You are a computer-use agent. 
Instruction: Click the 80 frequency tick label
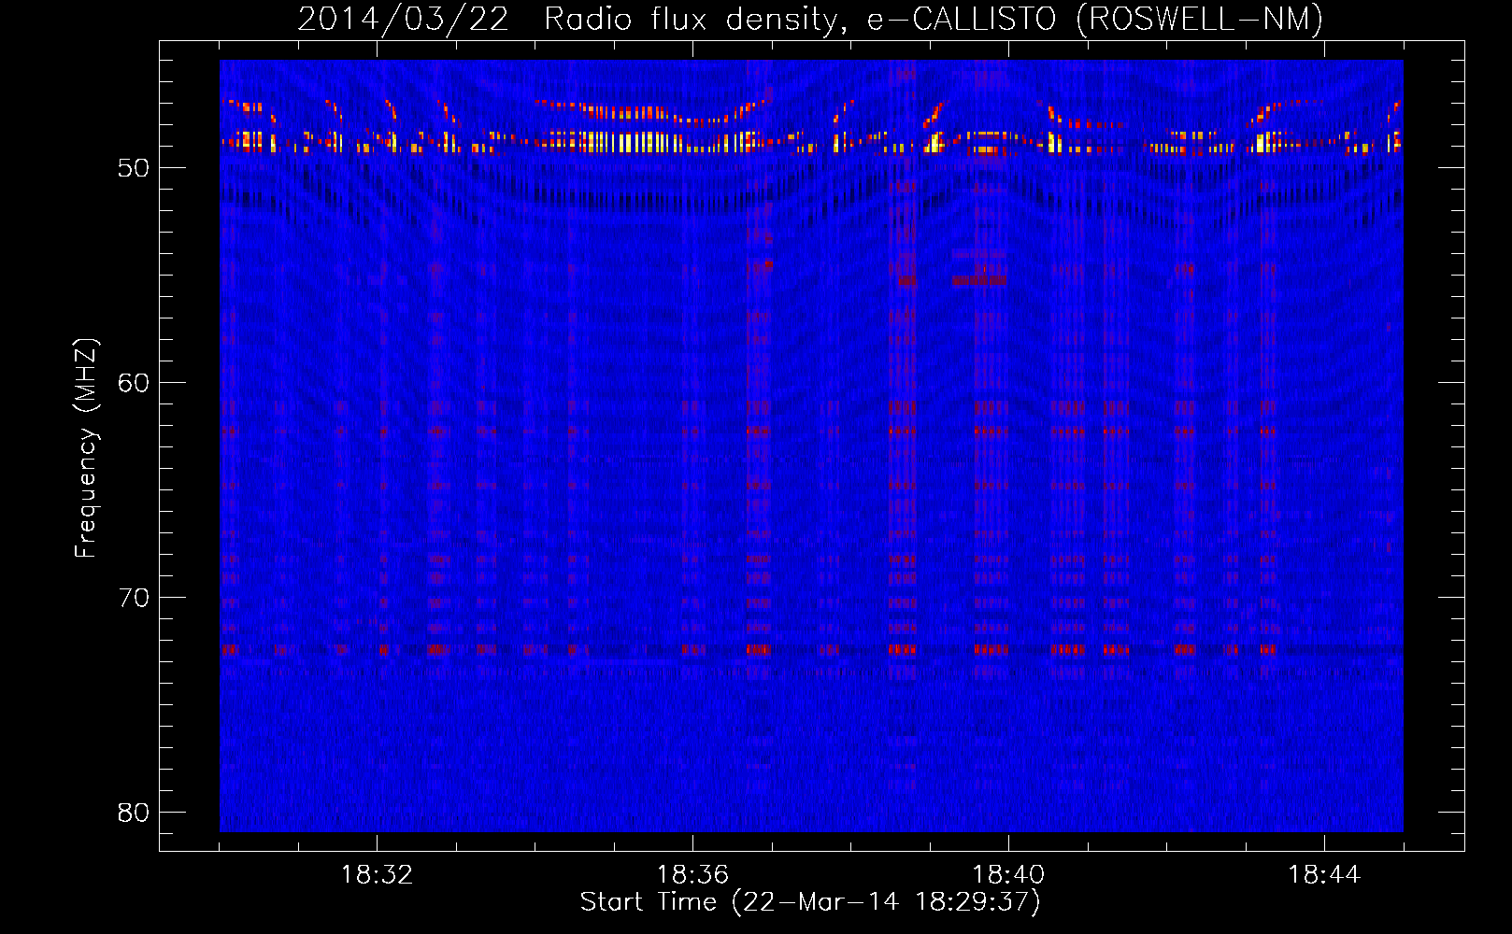(134, 813)
